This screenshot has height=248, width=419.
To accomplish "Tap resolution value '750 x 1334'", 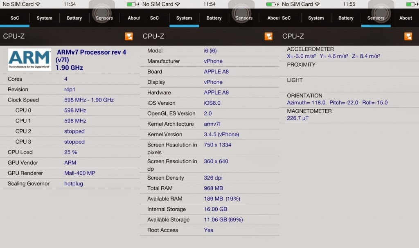I will click(218, 145).
